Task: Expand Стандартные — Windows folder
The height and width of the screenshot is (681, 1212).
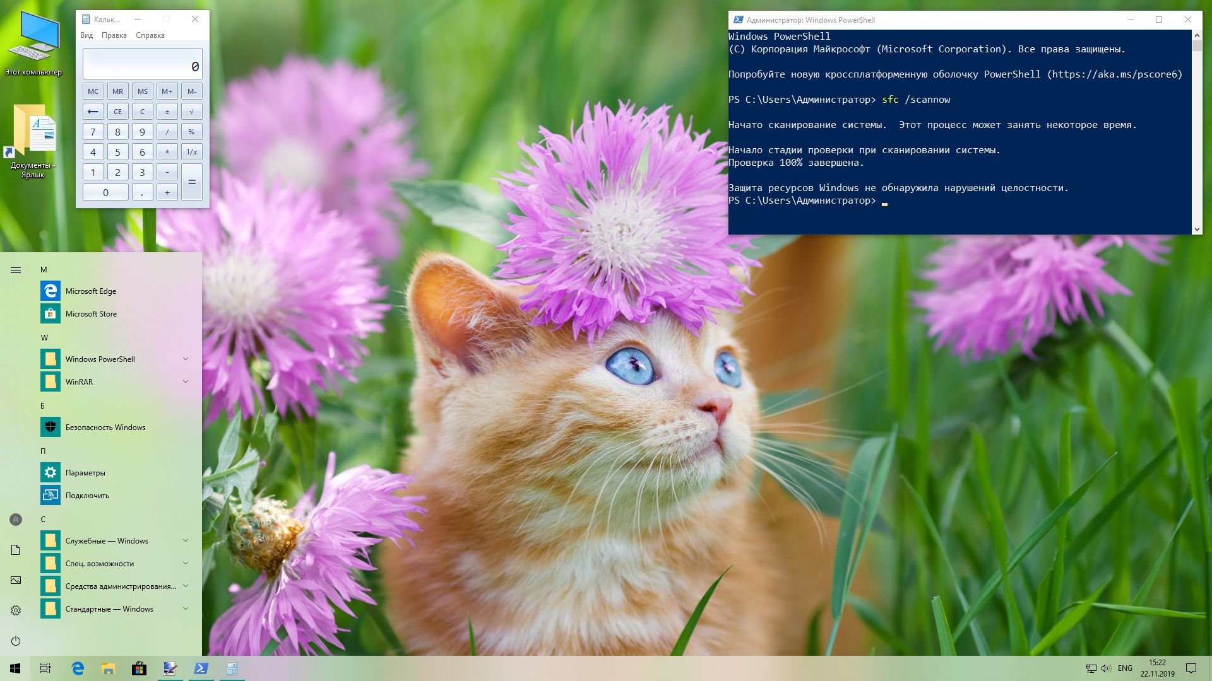Action: tap(186, 608)
